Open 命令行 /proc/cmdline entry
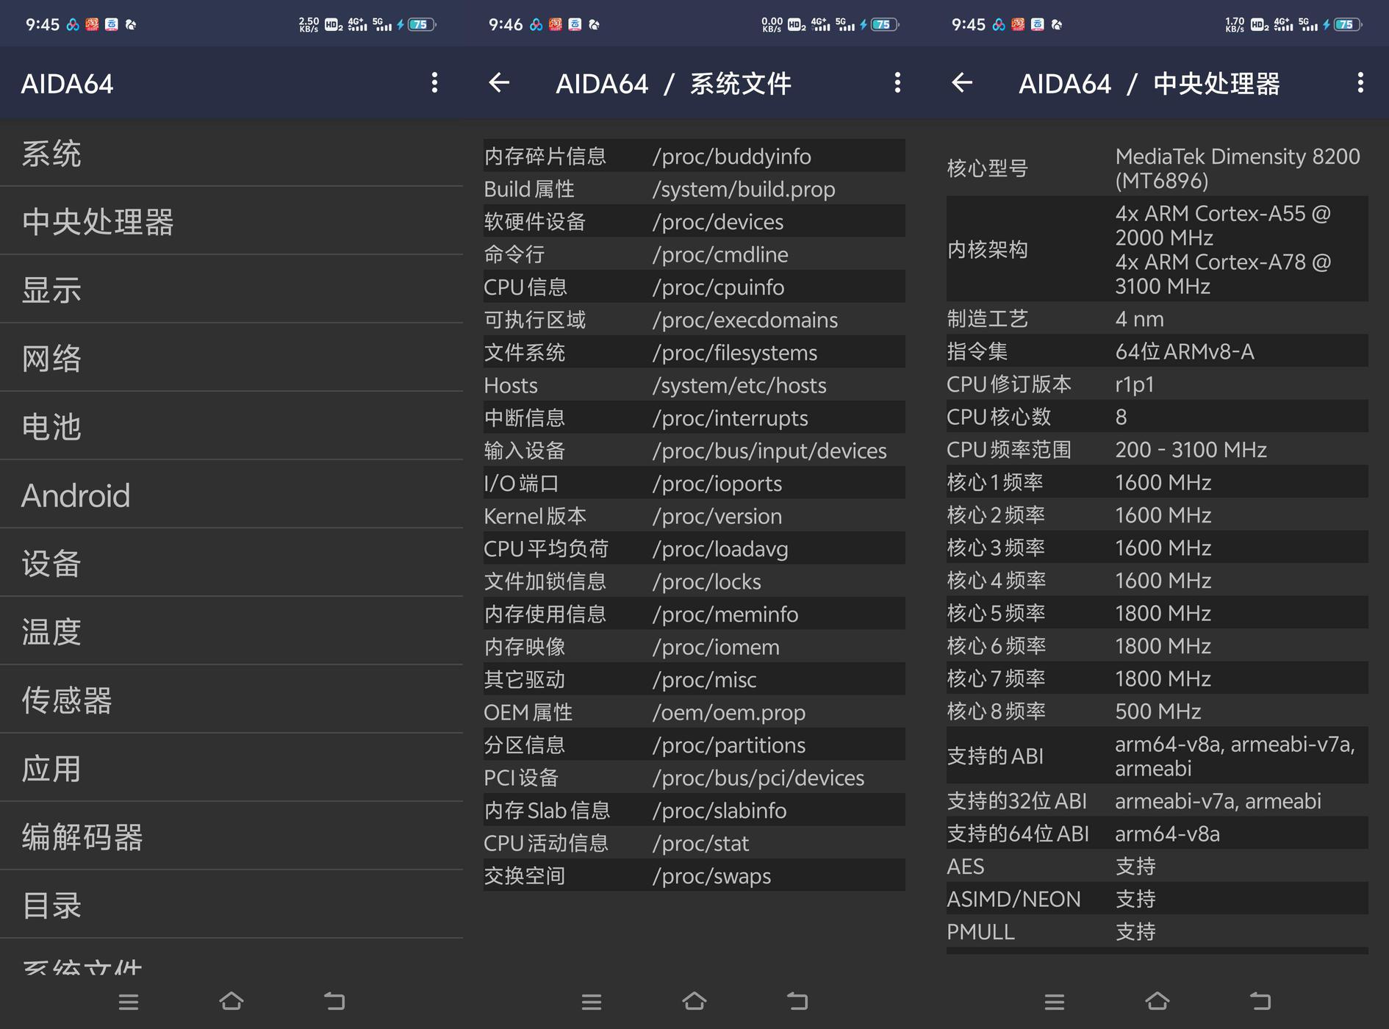Screen dimensions: 1389x1029 point(694,254)
